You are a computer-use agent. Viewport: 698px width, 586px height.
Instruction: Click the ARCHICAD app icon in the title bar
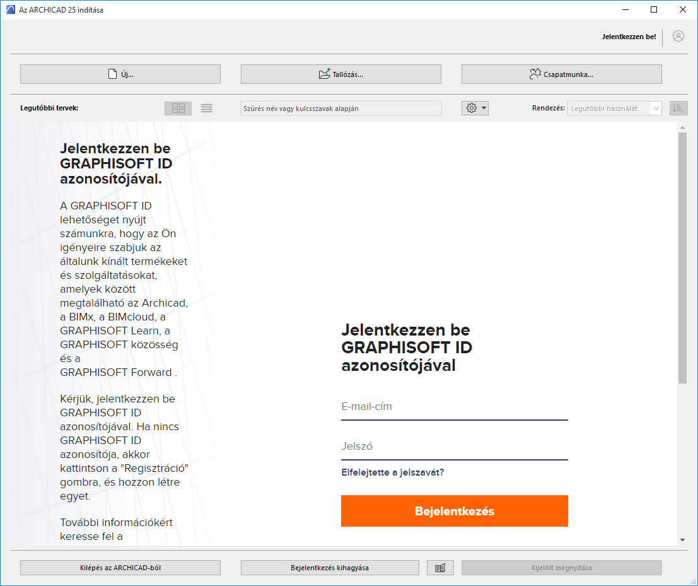point(10,10)
